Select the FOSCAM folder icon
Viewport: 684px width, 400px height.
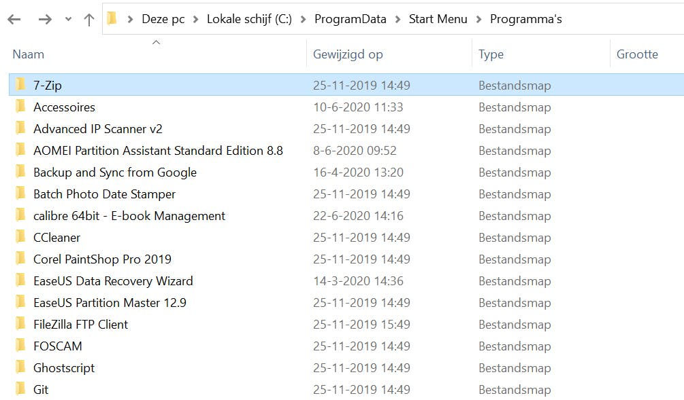(x=20, y=345)
